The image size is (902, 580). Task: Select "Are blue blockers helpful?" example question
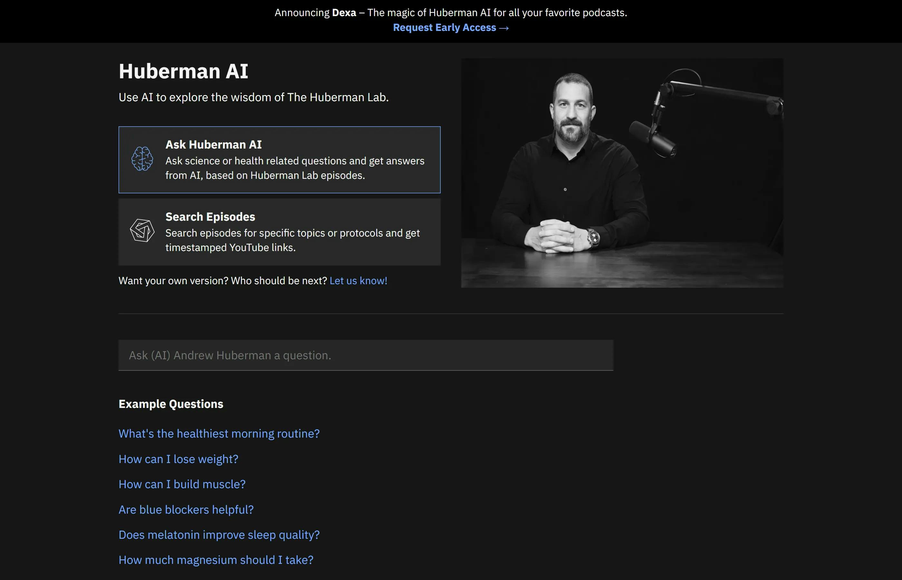pyautogui.click(x=186, y=509)
